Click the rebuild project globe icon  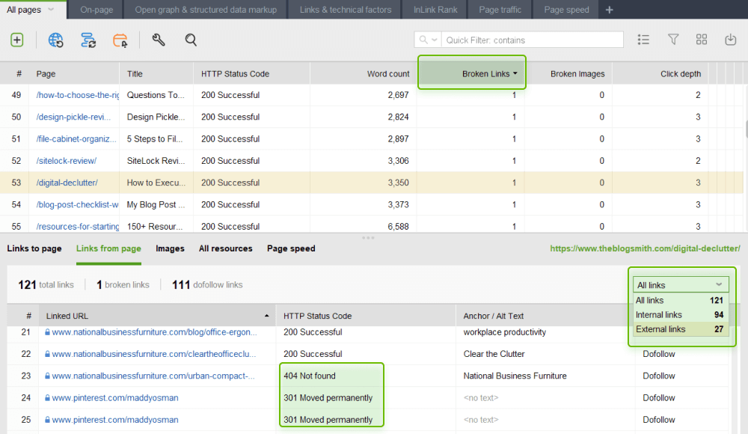tap(56, 40)
